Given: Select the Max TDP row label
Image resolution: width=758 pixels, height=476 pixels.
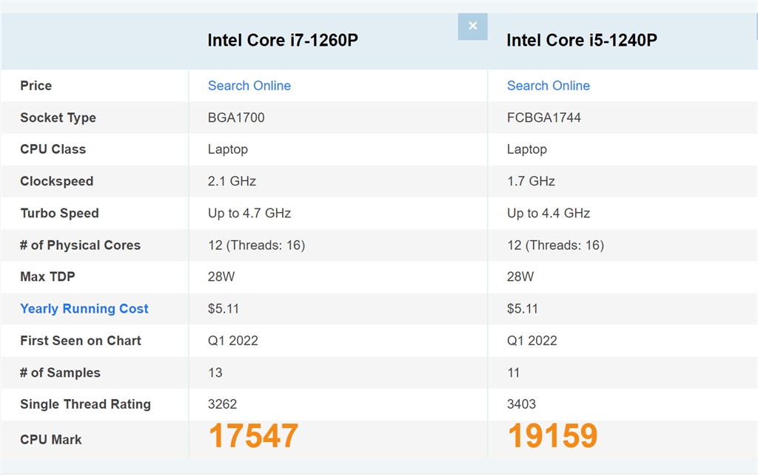Looking at the screenshot, I should 47,277.
